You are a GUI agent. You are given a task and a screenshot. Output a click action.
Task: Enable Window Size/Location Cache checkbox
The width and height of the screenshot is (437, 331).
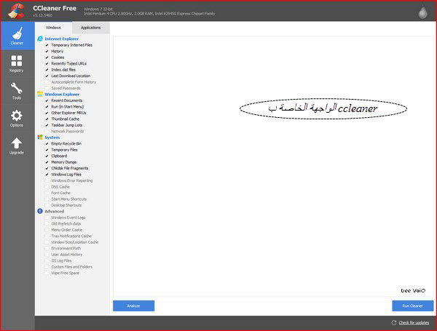coord(47,242)
